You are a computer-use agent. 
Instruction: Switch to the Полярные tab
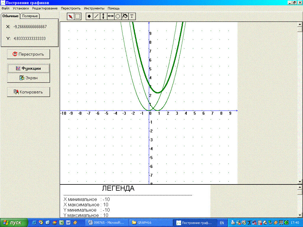click(30, 16)
